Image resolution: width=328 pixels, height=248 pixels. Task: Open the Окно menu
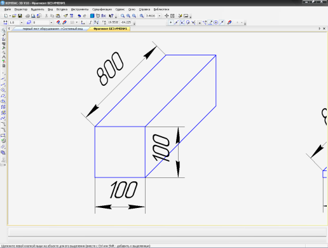(132, 10)
